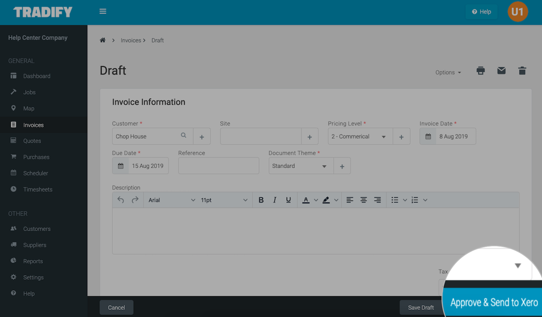
Task: Go to home via breadcrumb house icon
Action: (x=103, y=40)
